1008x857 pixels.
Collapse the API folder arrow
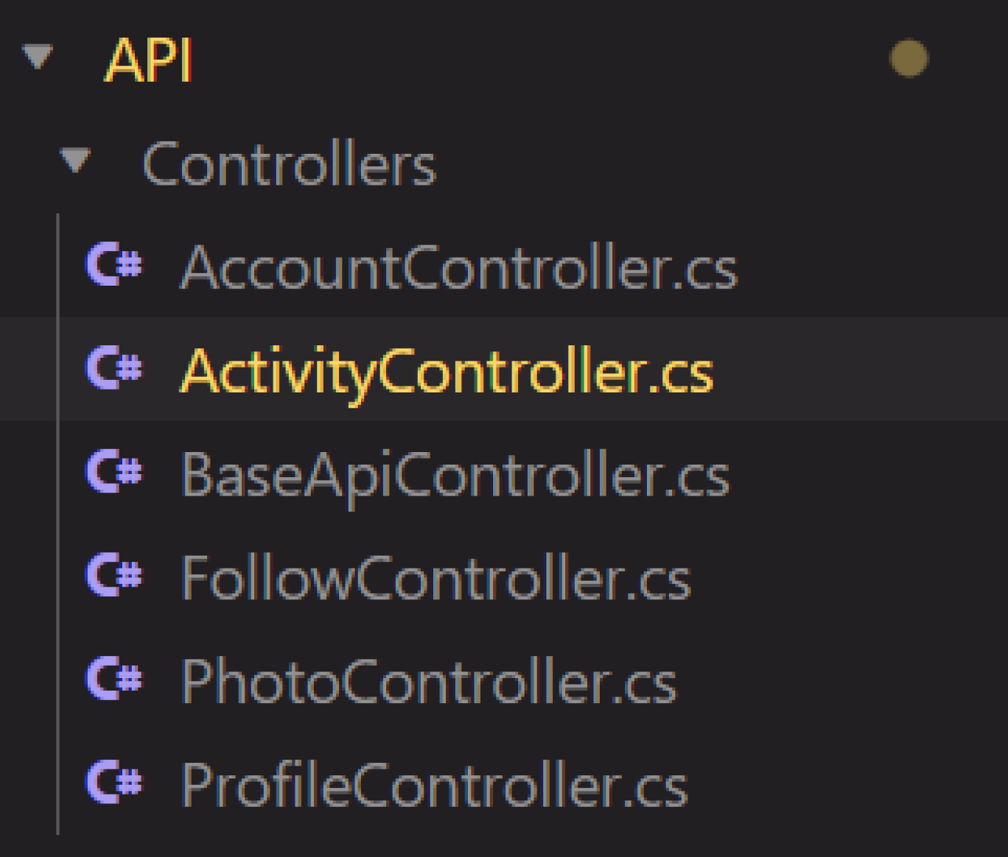point(38,57)
